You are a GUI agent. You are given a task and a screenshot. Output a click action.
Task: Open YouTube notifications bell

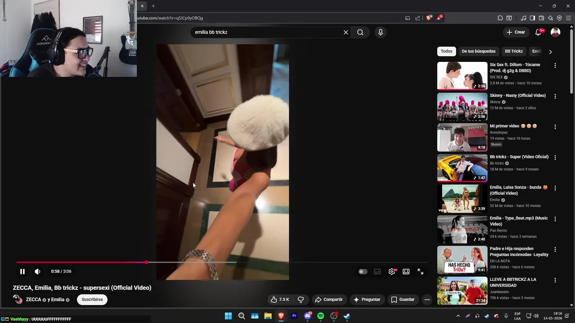click(x=539, y=32)
